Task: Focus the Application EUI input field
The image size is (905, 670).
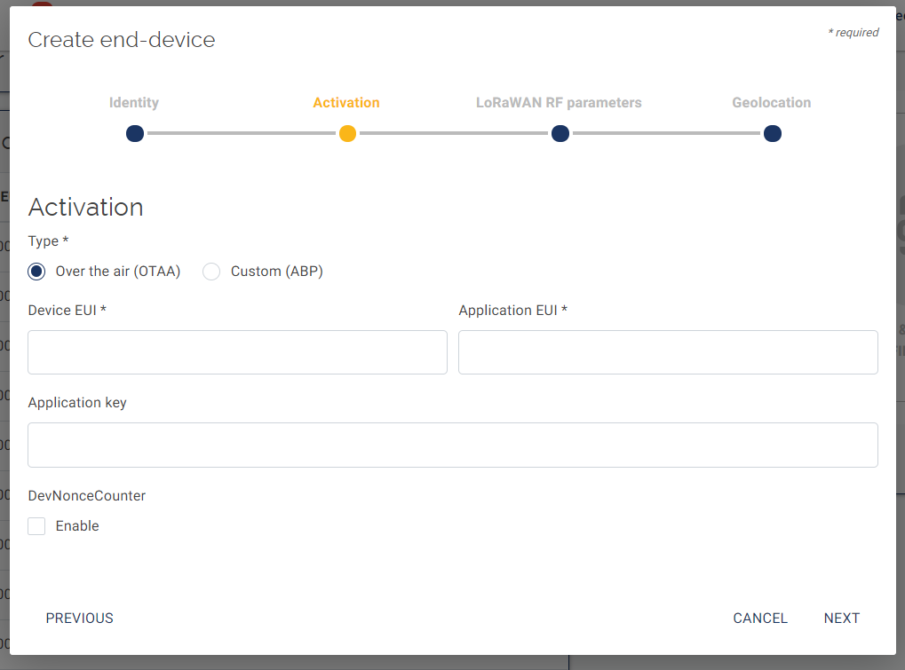Action: 668,352
